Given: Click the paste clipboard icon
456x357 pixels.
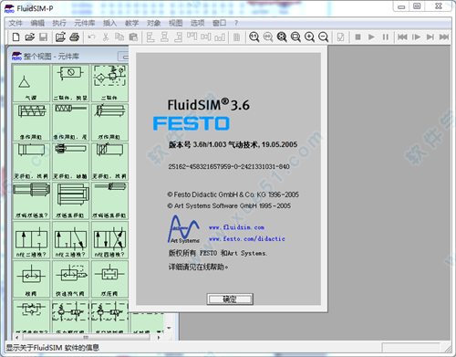Looking at the screenshot, I should (133, 37).
